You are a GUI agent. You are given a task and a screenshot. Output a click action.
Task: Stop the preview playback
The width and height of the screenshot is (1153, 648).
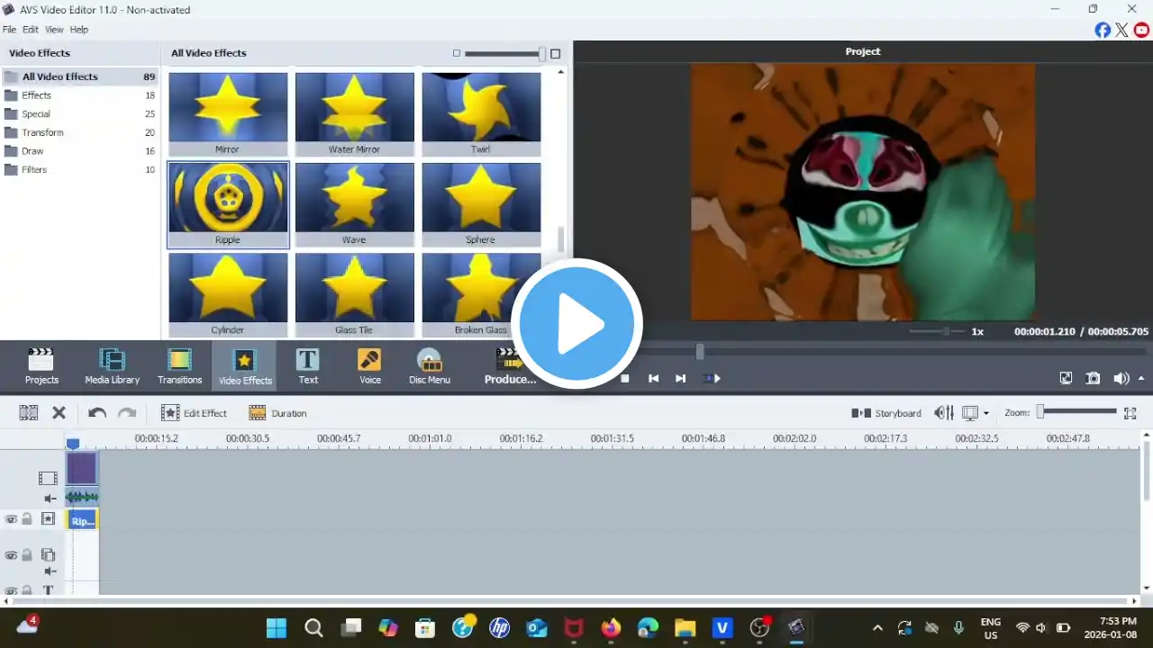[625, 379]
